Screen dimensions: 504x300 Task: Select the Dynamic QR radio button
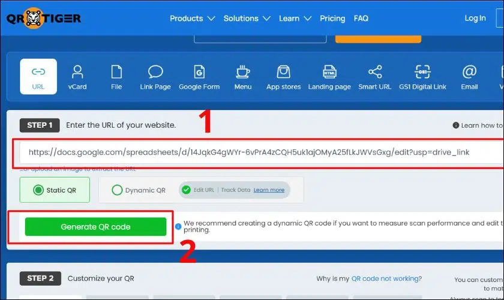click(x=117, y=190)
